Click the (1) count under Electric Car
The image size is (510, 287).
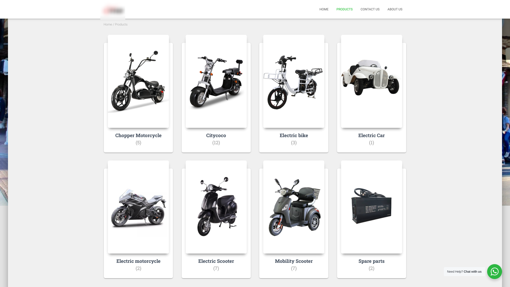coord(372,143)
